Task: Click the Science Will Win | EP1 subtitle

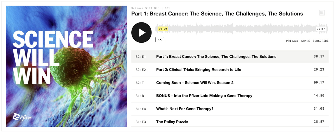Action: (x=151, y=8)
